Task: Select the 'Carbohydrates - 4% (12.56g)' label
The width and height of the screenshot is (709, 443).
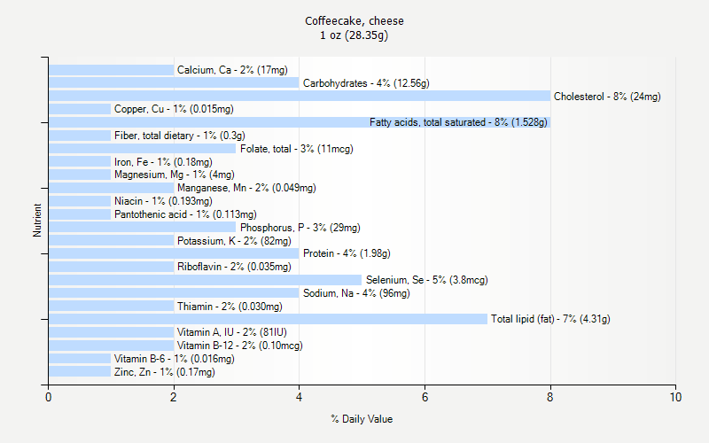Action: (x=366, y=83)
